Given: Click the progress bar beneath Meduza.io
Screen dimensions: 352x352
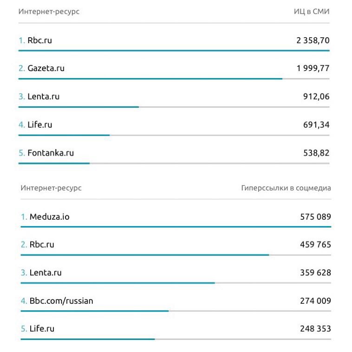Looking at the screenshot, I should pyautogui.click(x=176, y=227).
